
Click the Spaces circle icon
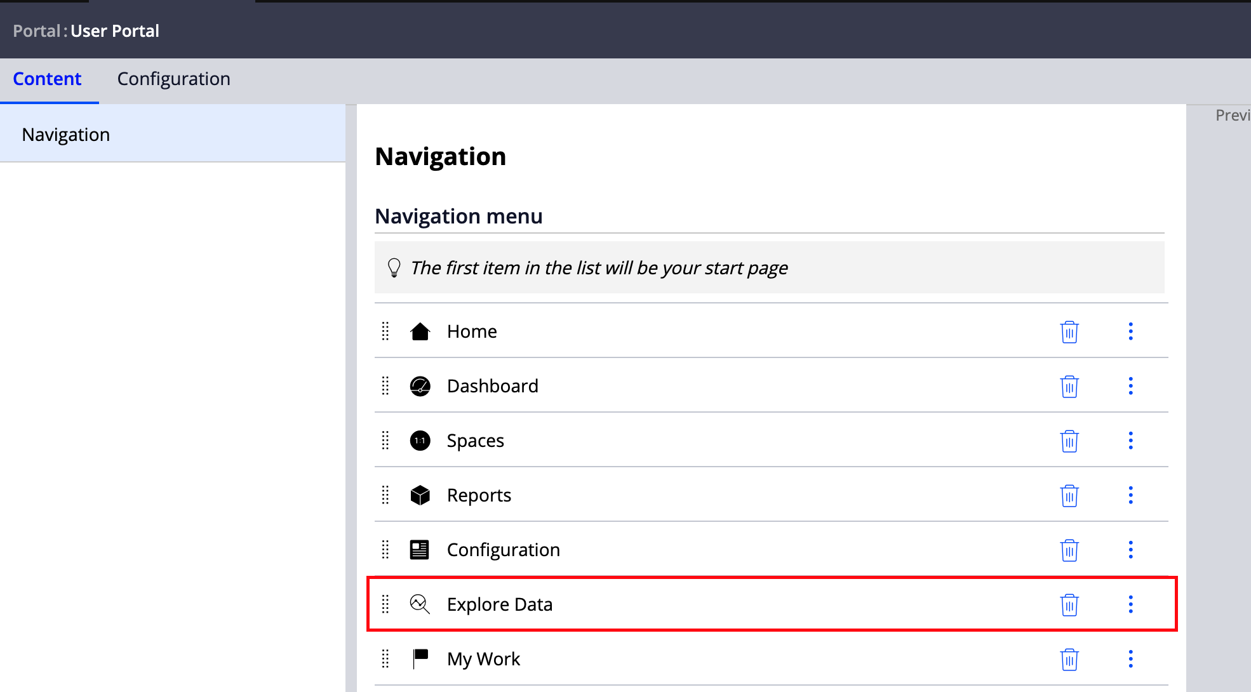pyautogui.click(x=420, y=441)
